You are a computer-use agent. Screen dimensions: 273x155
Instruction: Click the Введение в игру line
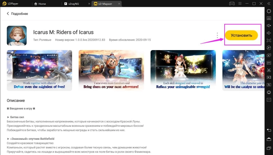coord(21,109)
